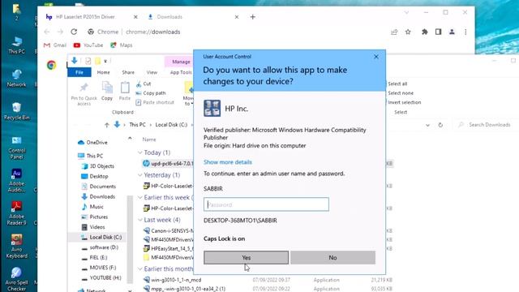This screenshot has width=519, height=292.
Task: Open Chrome profile icon
Action: click(x=452, y=32)
